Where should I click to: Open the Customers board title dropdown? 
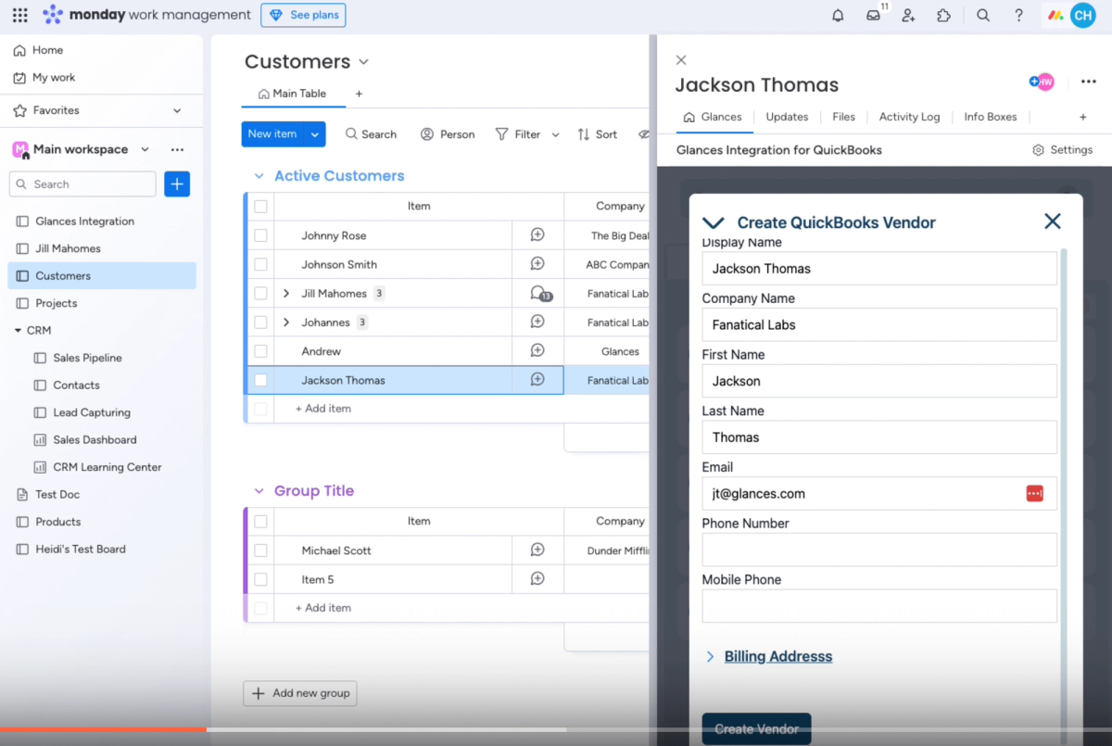pos(363,62)
